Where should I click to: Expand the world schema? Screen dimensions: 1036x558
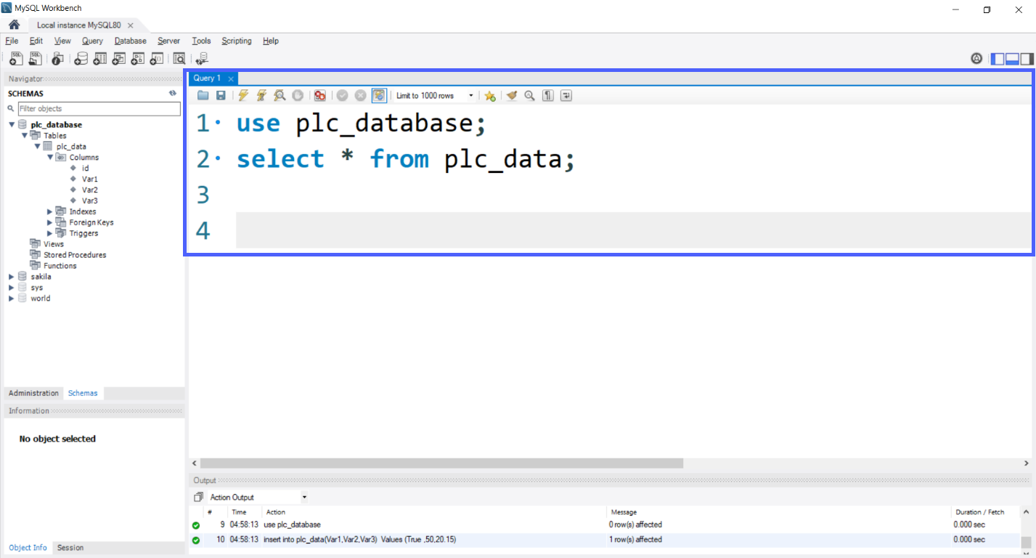(11, 299)
